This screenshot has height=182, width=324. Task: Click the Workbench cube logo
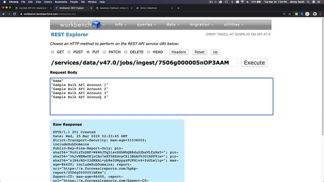tap(96, 25)
